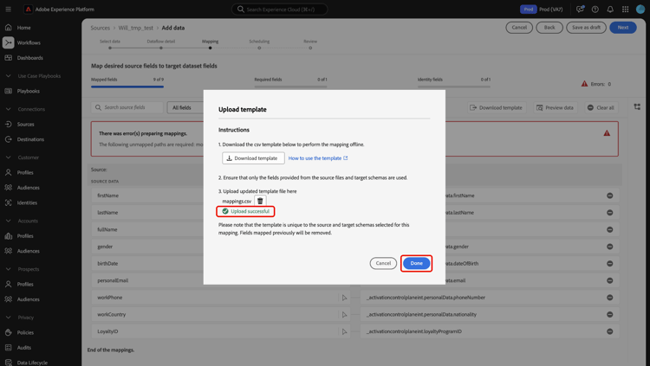Click the Next button
Image resolution: width=650 pixels, height=366 pixels.
pyautogui.click(x=623, y=28)
